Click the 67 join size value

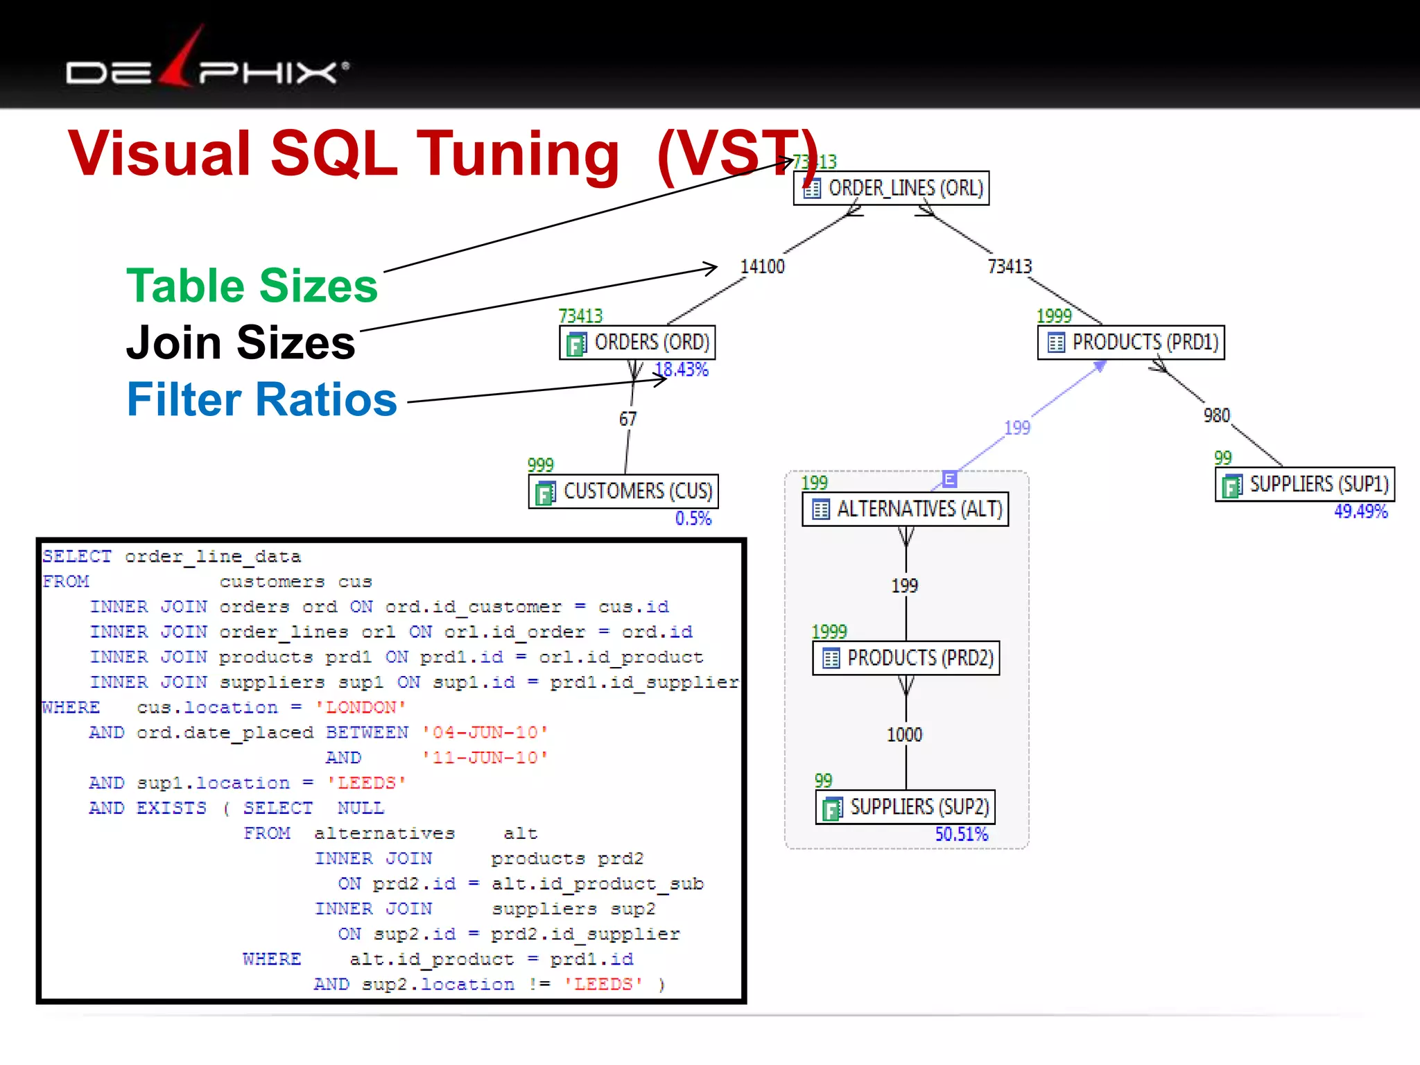627,419
